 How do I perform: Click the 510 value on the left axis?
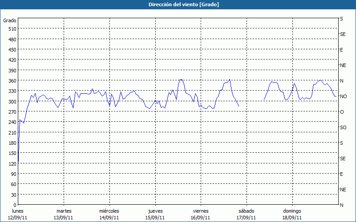(x=12, y=29)
